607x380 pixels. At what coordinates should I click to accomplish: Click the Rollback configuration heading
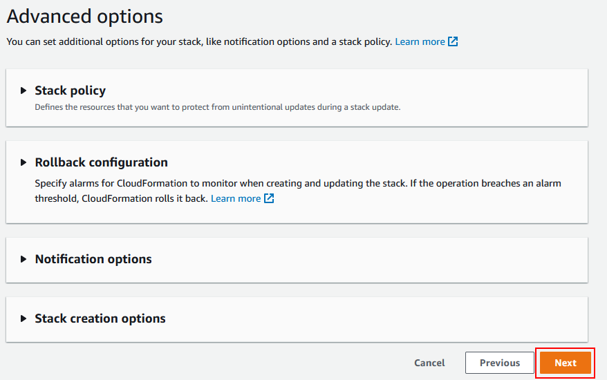pyautogui.click(x=102, y=162)
